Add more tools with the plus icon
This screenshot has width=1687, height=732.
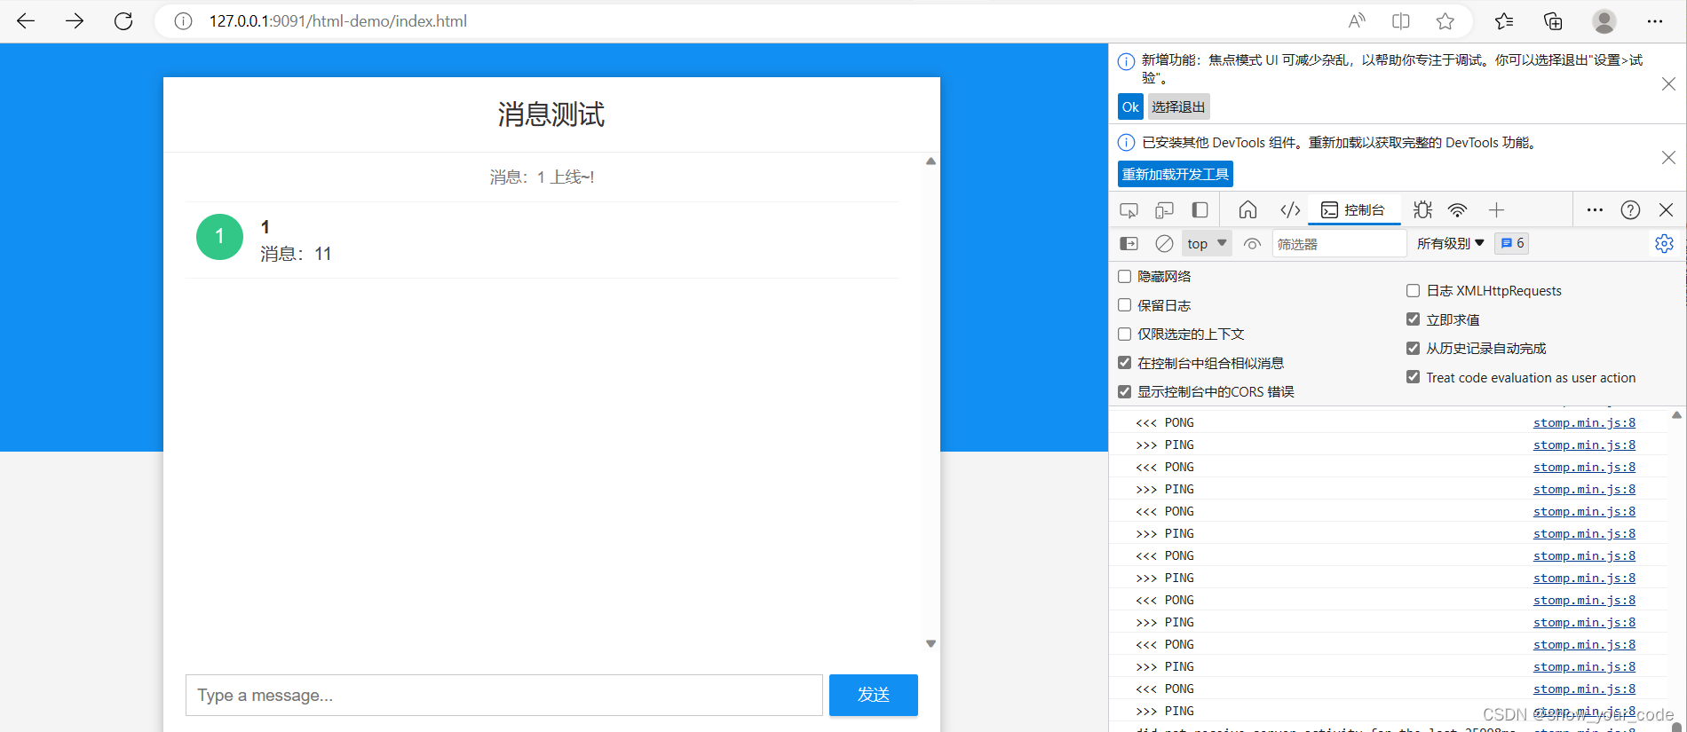click(1496, 210)
